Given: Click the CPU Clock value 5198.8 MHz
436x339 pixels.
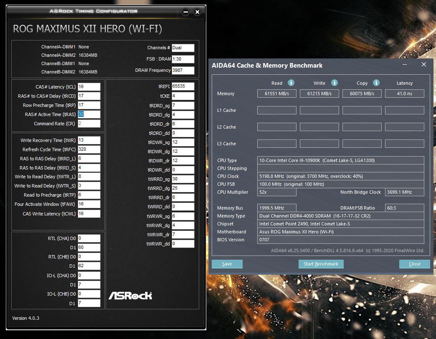Looking at the screenshot, I should 311,176.
